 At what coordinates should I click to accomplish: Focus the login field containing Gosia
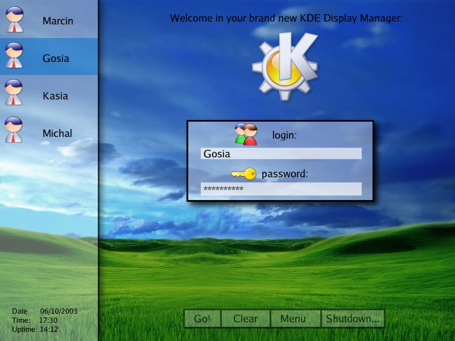coord(281,153)
